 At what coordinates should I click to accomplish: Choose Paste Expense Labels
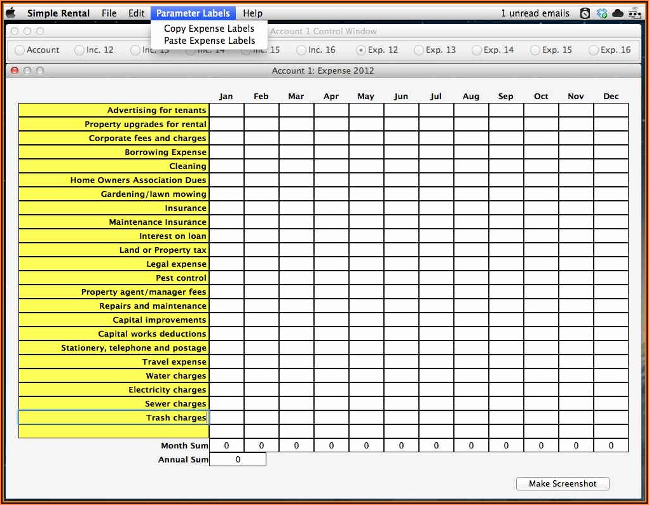209,41
